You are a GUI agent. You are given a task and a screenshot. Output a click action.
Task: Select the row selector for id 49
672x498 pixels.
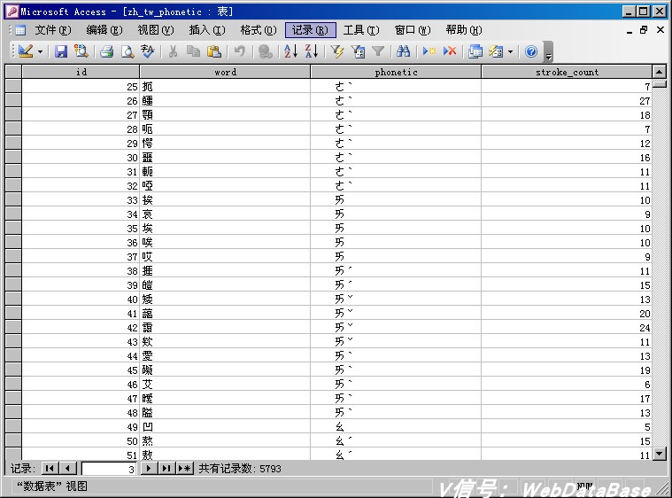13,426
